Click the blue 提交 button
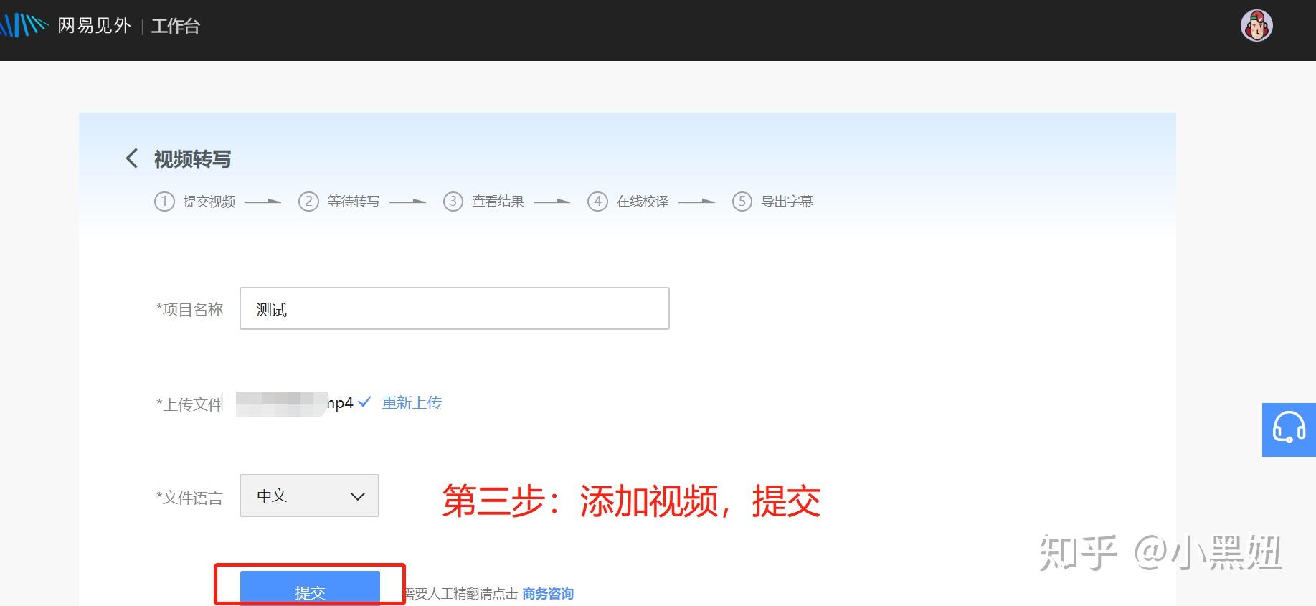This screenshot has height=606, width=1316. click(x=310, y=589)
